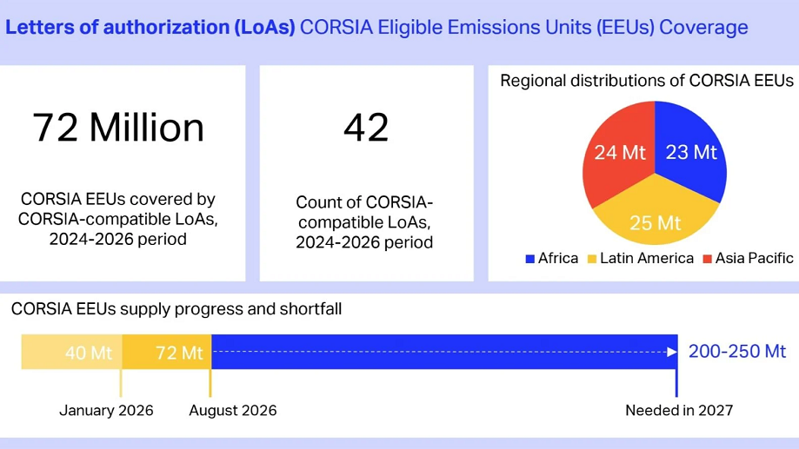This screenshot has height=449, width=799.
Task: Click the '42' LoA count figure
Action: click(366, 128)
